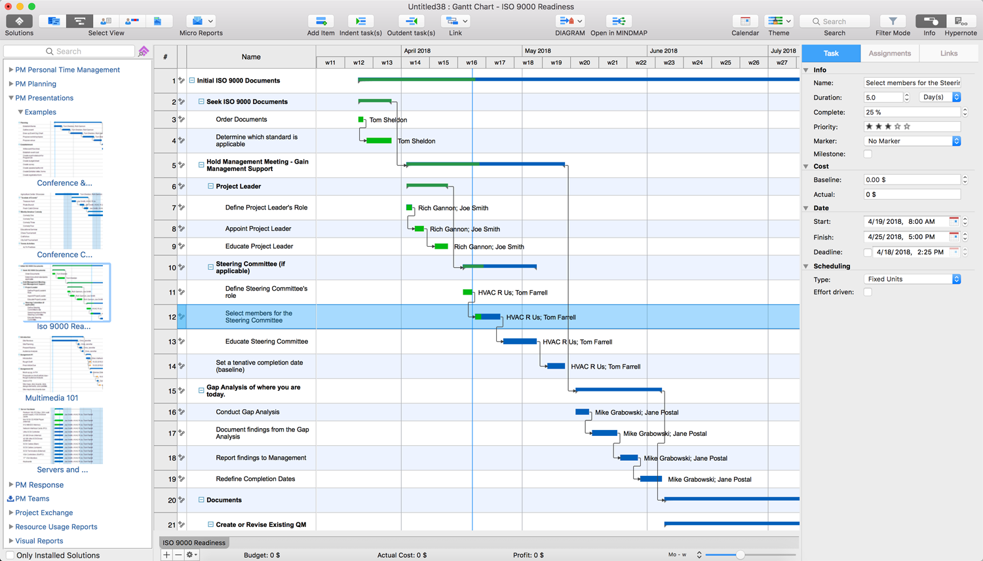
Task: Open the Marker dropdown
Action: pyautogui.click(x=912, y=141)
